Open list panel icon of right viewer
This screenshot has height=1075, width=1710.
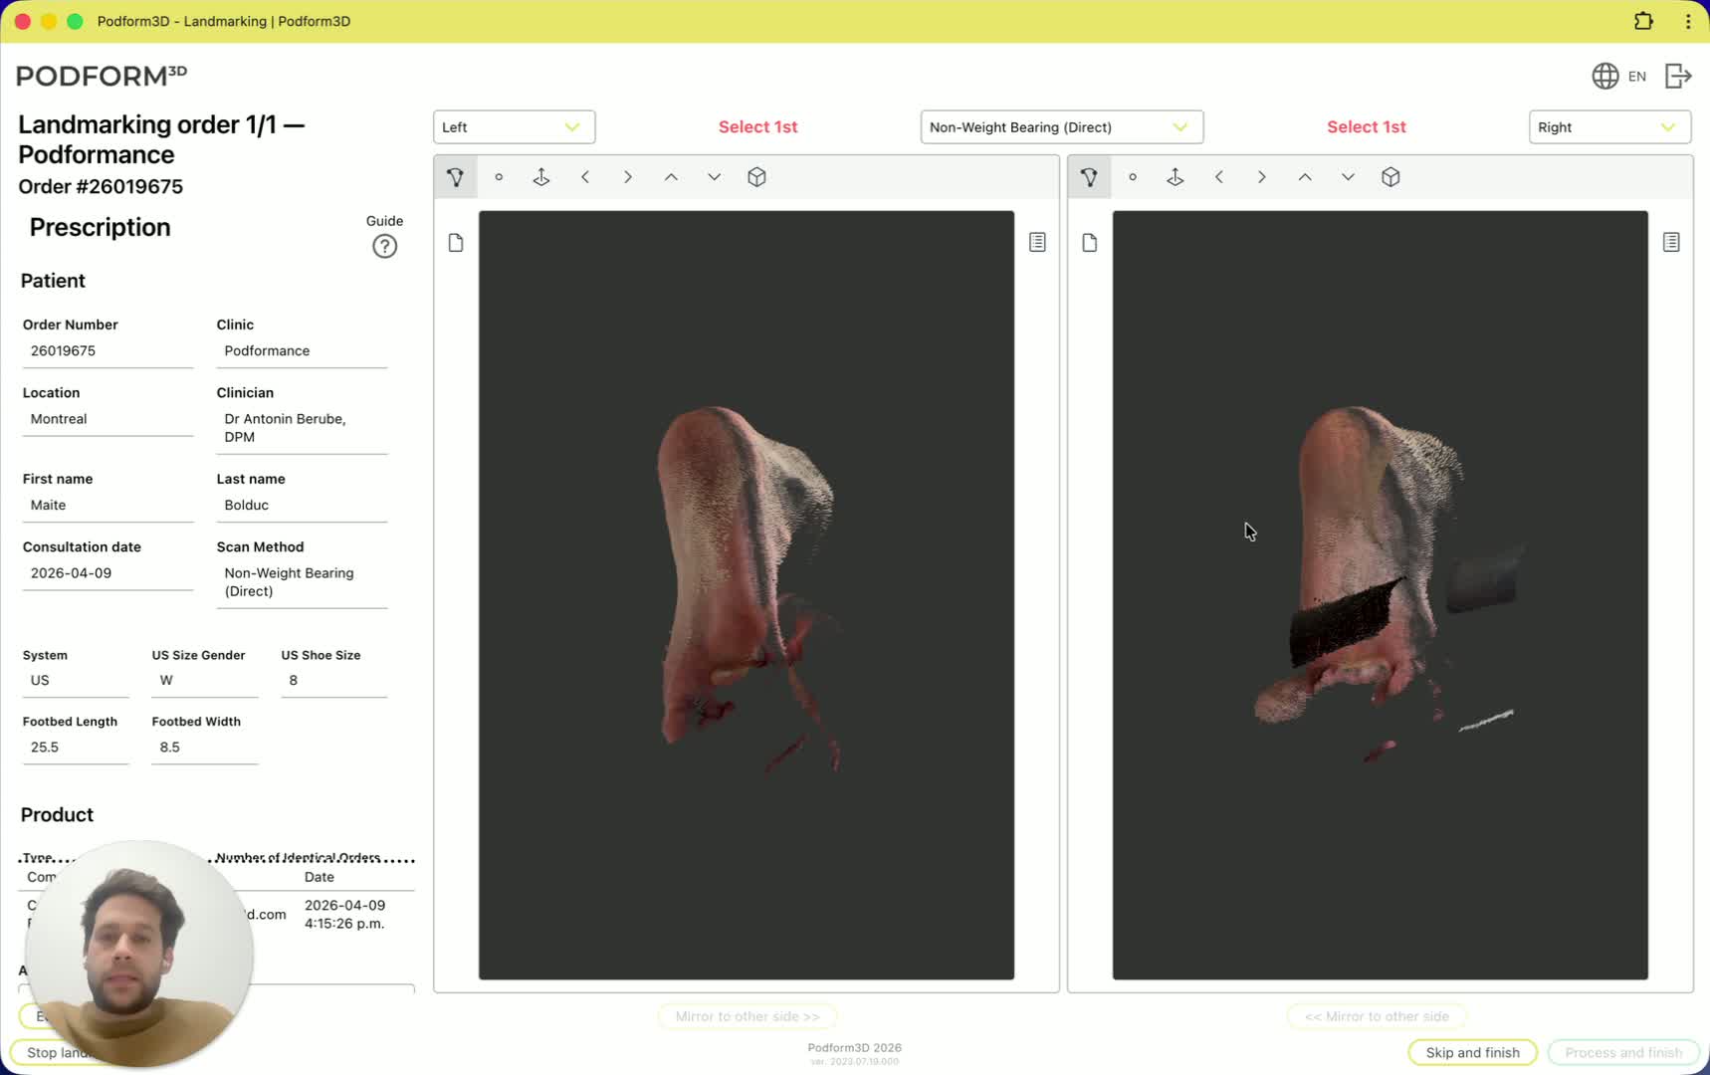click(x=1671, y=242)
